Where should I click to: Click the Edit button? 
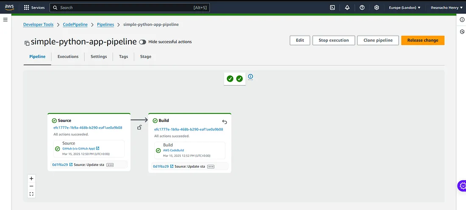(300, 40)
